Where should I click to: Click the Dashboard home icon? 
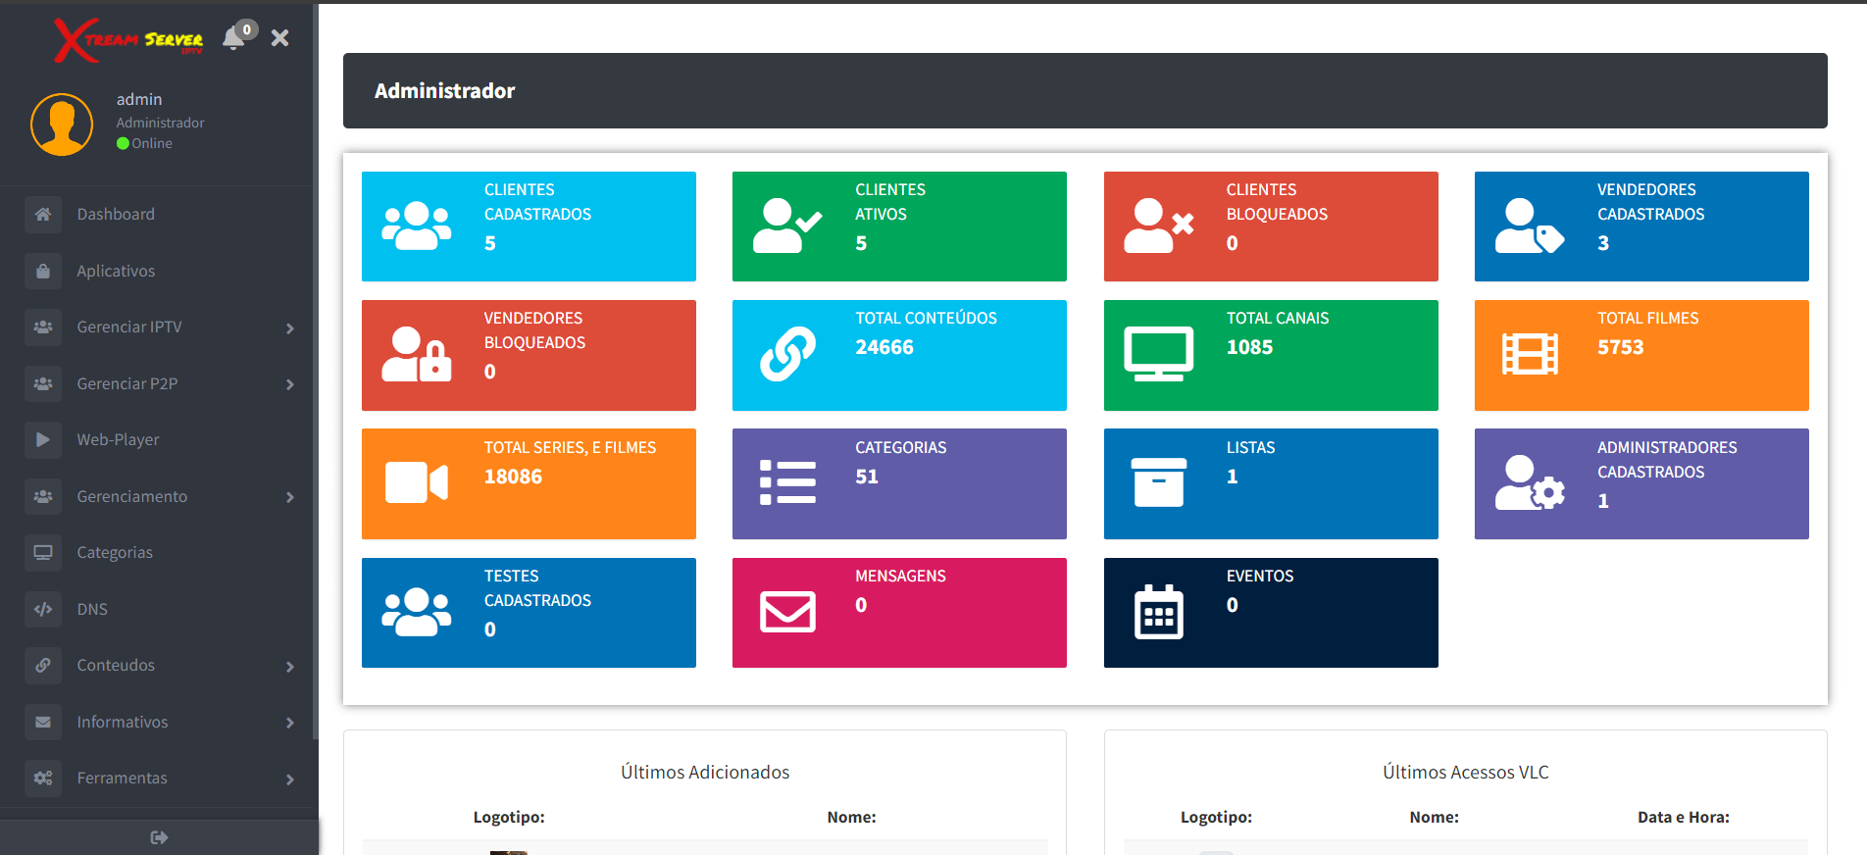click(x=43, y=215)
